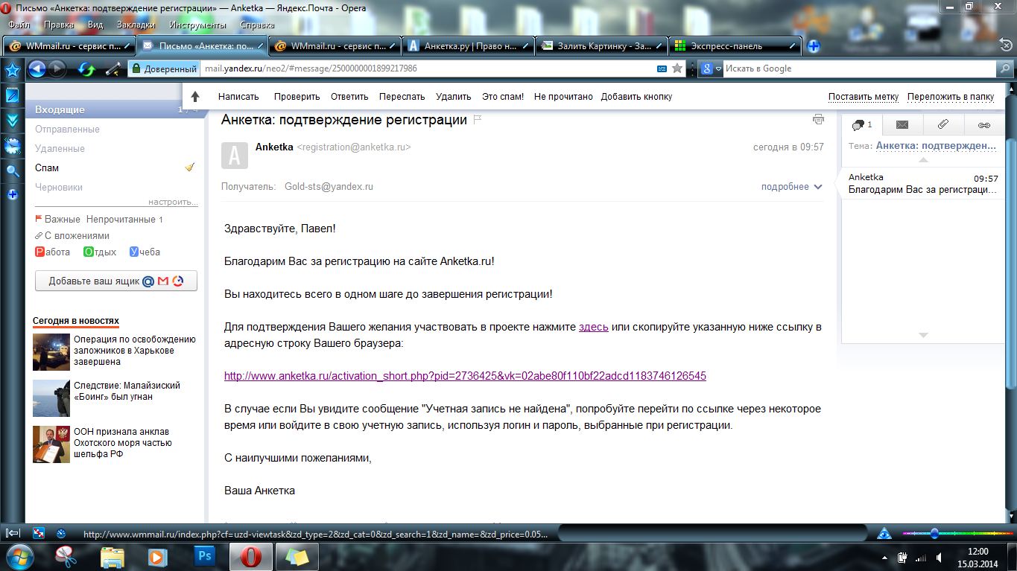Add a panel with the sidebar plus icon
This screenshot has width=1017, height=571.
pyautogui.click(x=13, y=194)
